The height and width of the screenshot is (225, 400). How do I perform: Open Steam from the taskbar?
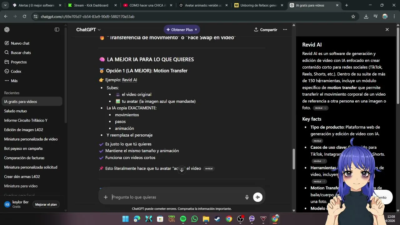[x=217, y=219]
